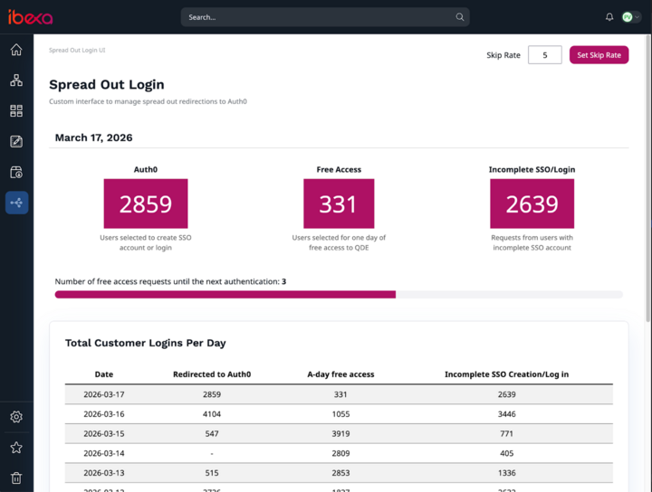Click the Skip Rate number field
This screenshot has width=652, height=492.
click(x=545, y=55)
